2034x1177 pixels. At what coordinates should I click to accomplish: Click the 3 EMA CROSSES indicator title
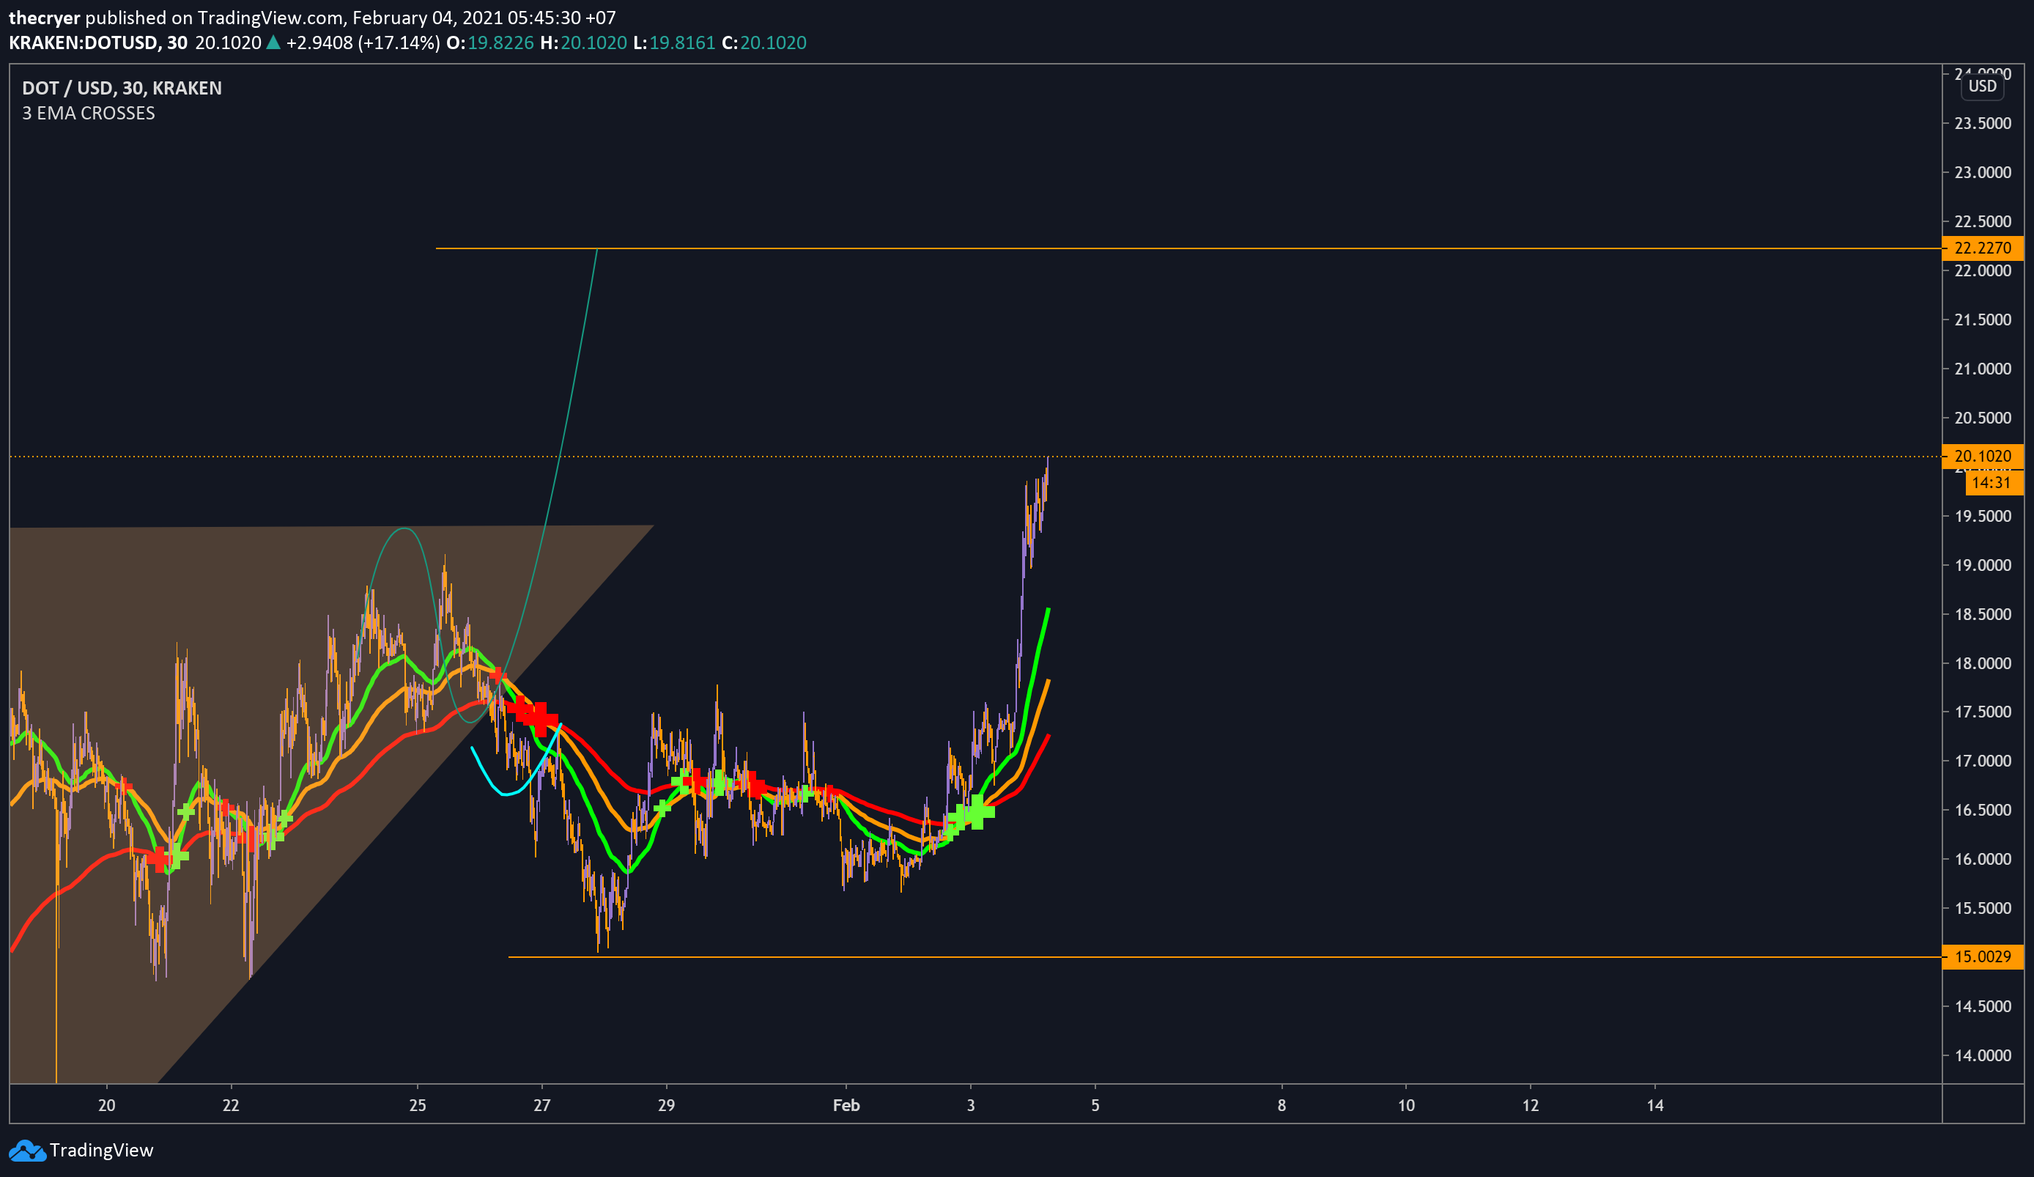pos(88,113)
